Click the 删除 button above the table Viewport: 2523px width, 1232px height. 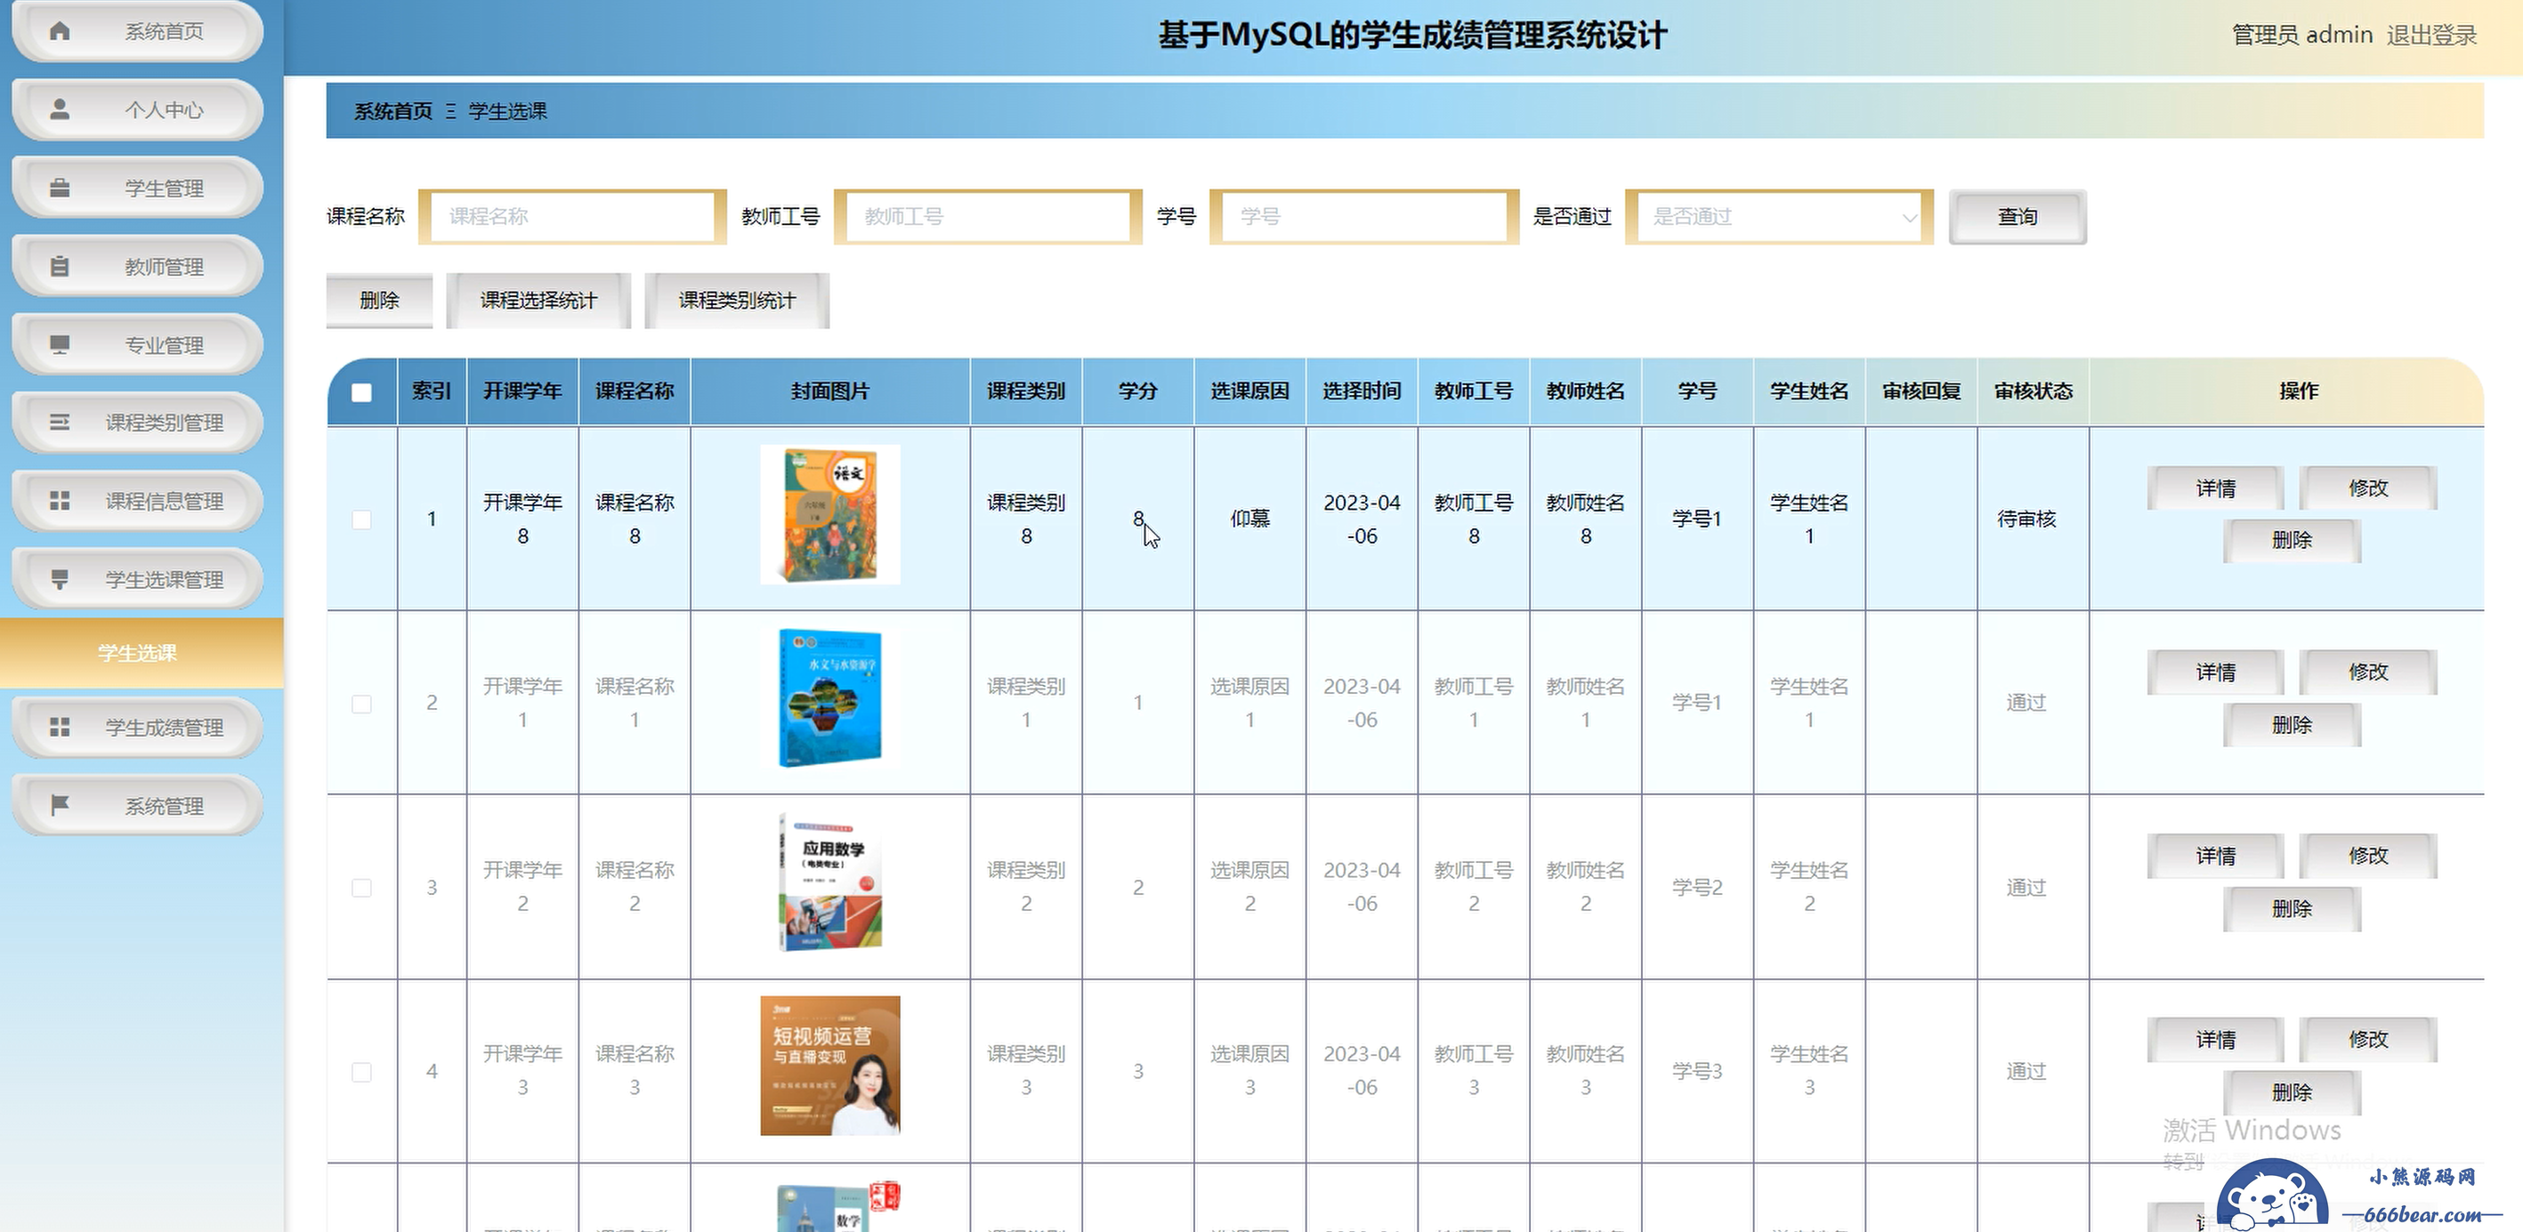379,300
